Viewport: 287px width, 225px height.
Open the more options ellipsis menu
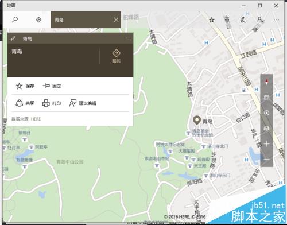(x=276, y=20)
